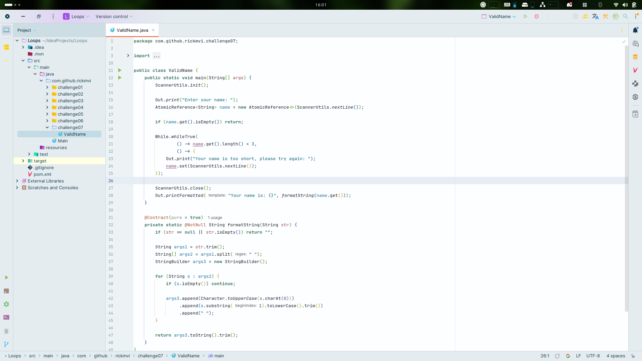642x361 pixels.
Task: Open the Structure tool window icon
Action: tap(6, 47)
